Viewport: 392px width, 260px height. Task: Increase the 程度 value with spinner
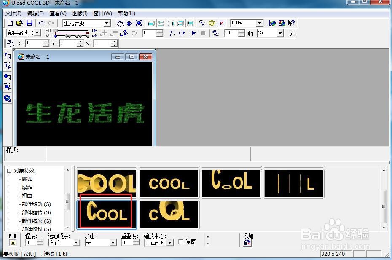40,241
